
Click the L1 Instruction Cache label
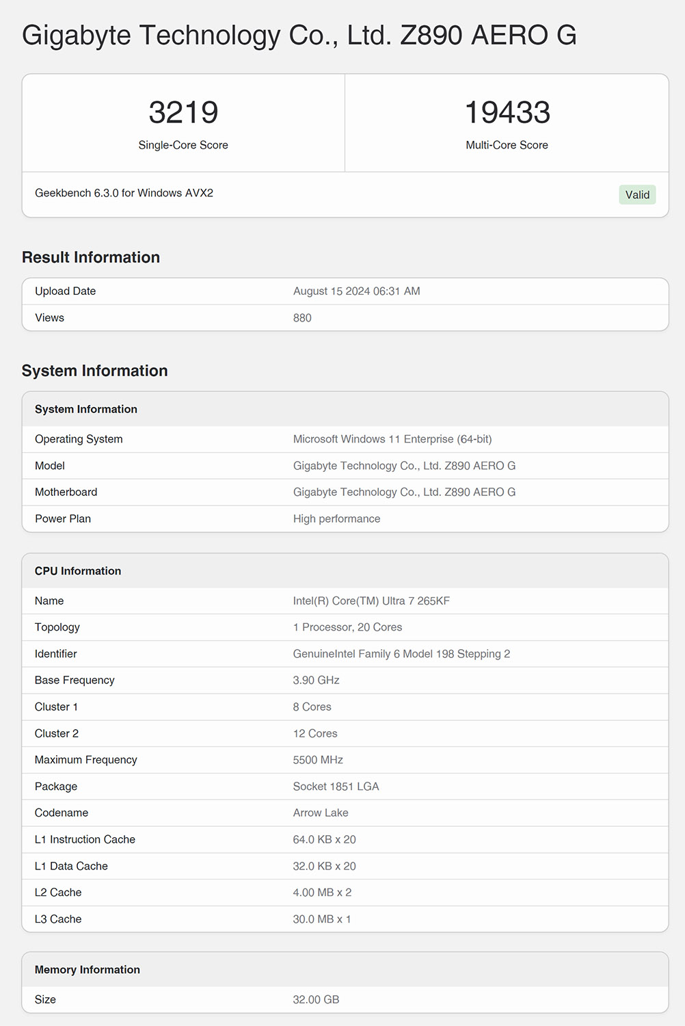[x=85, y=840]
